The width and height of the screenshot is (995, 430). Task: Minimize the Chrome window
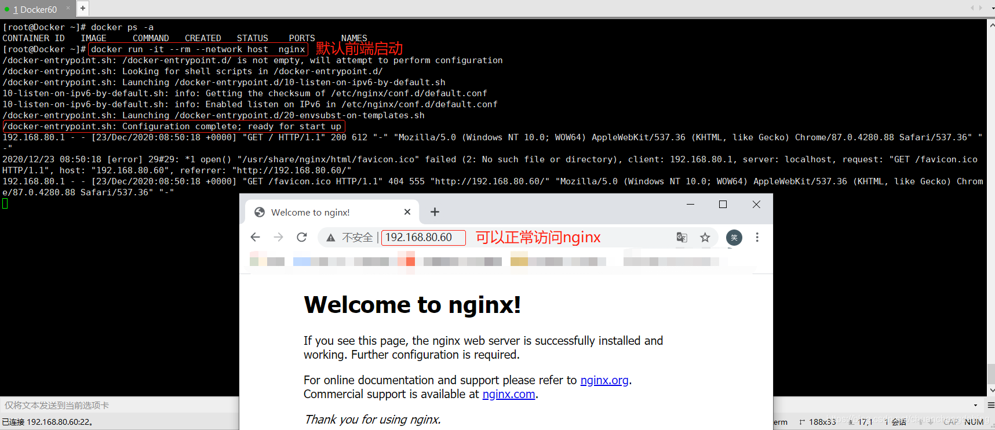(690, 204)
